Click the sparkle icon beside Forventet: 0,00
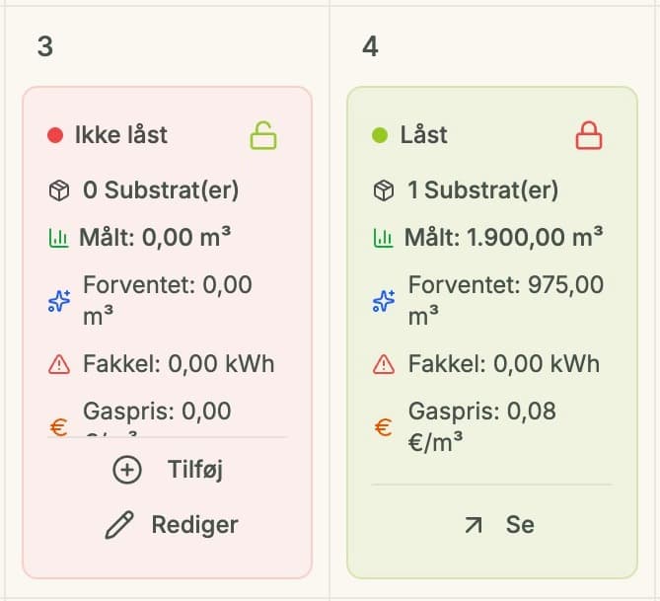Screen dimensions: 660x601 point(59,301)
